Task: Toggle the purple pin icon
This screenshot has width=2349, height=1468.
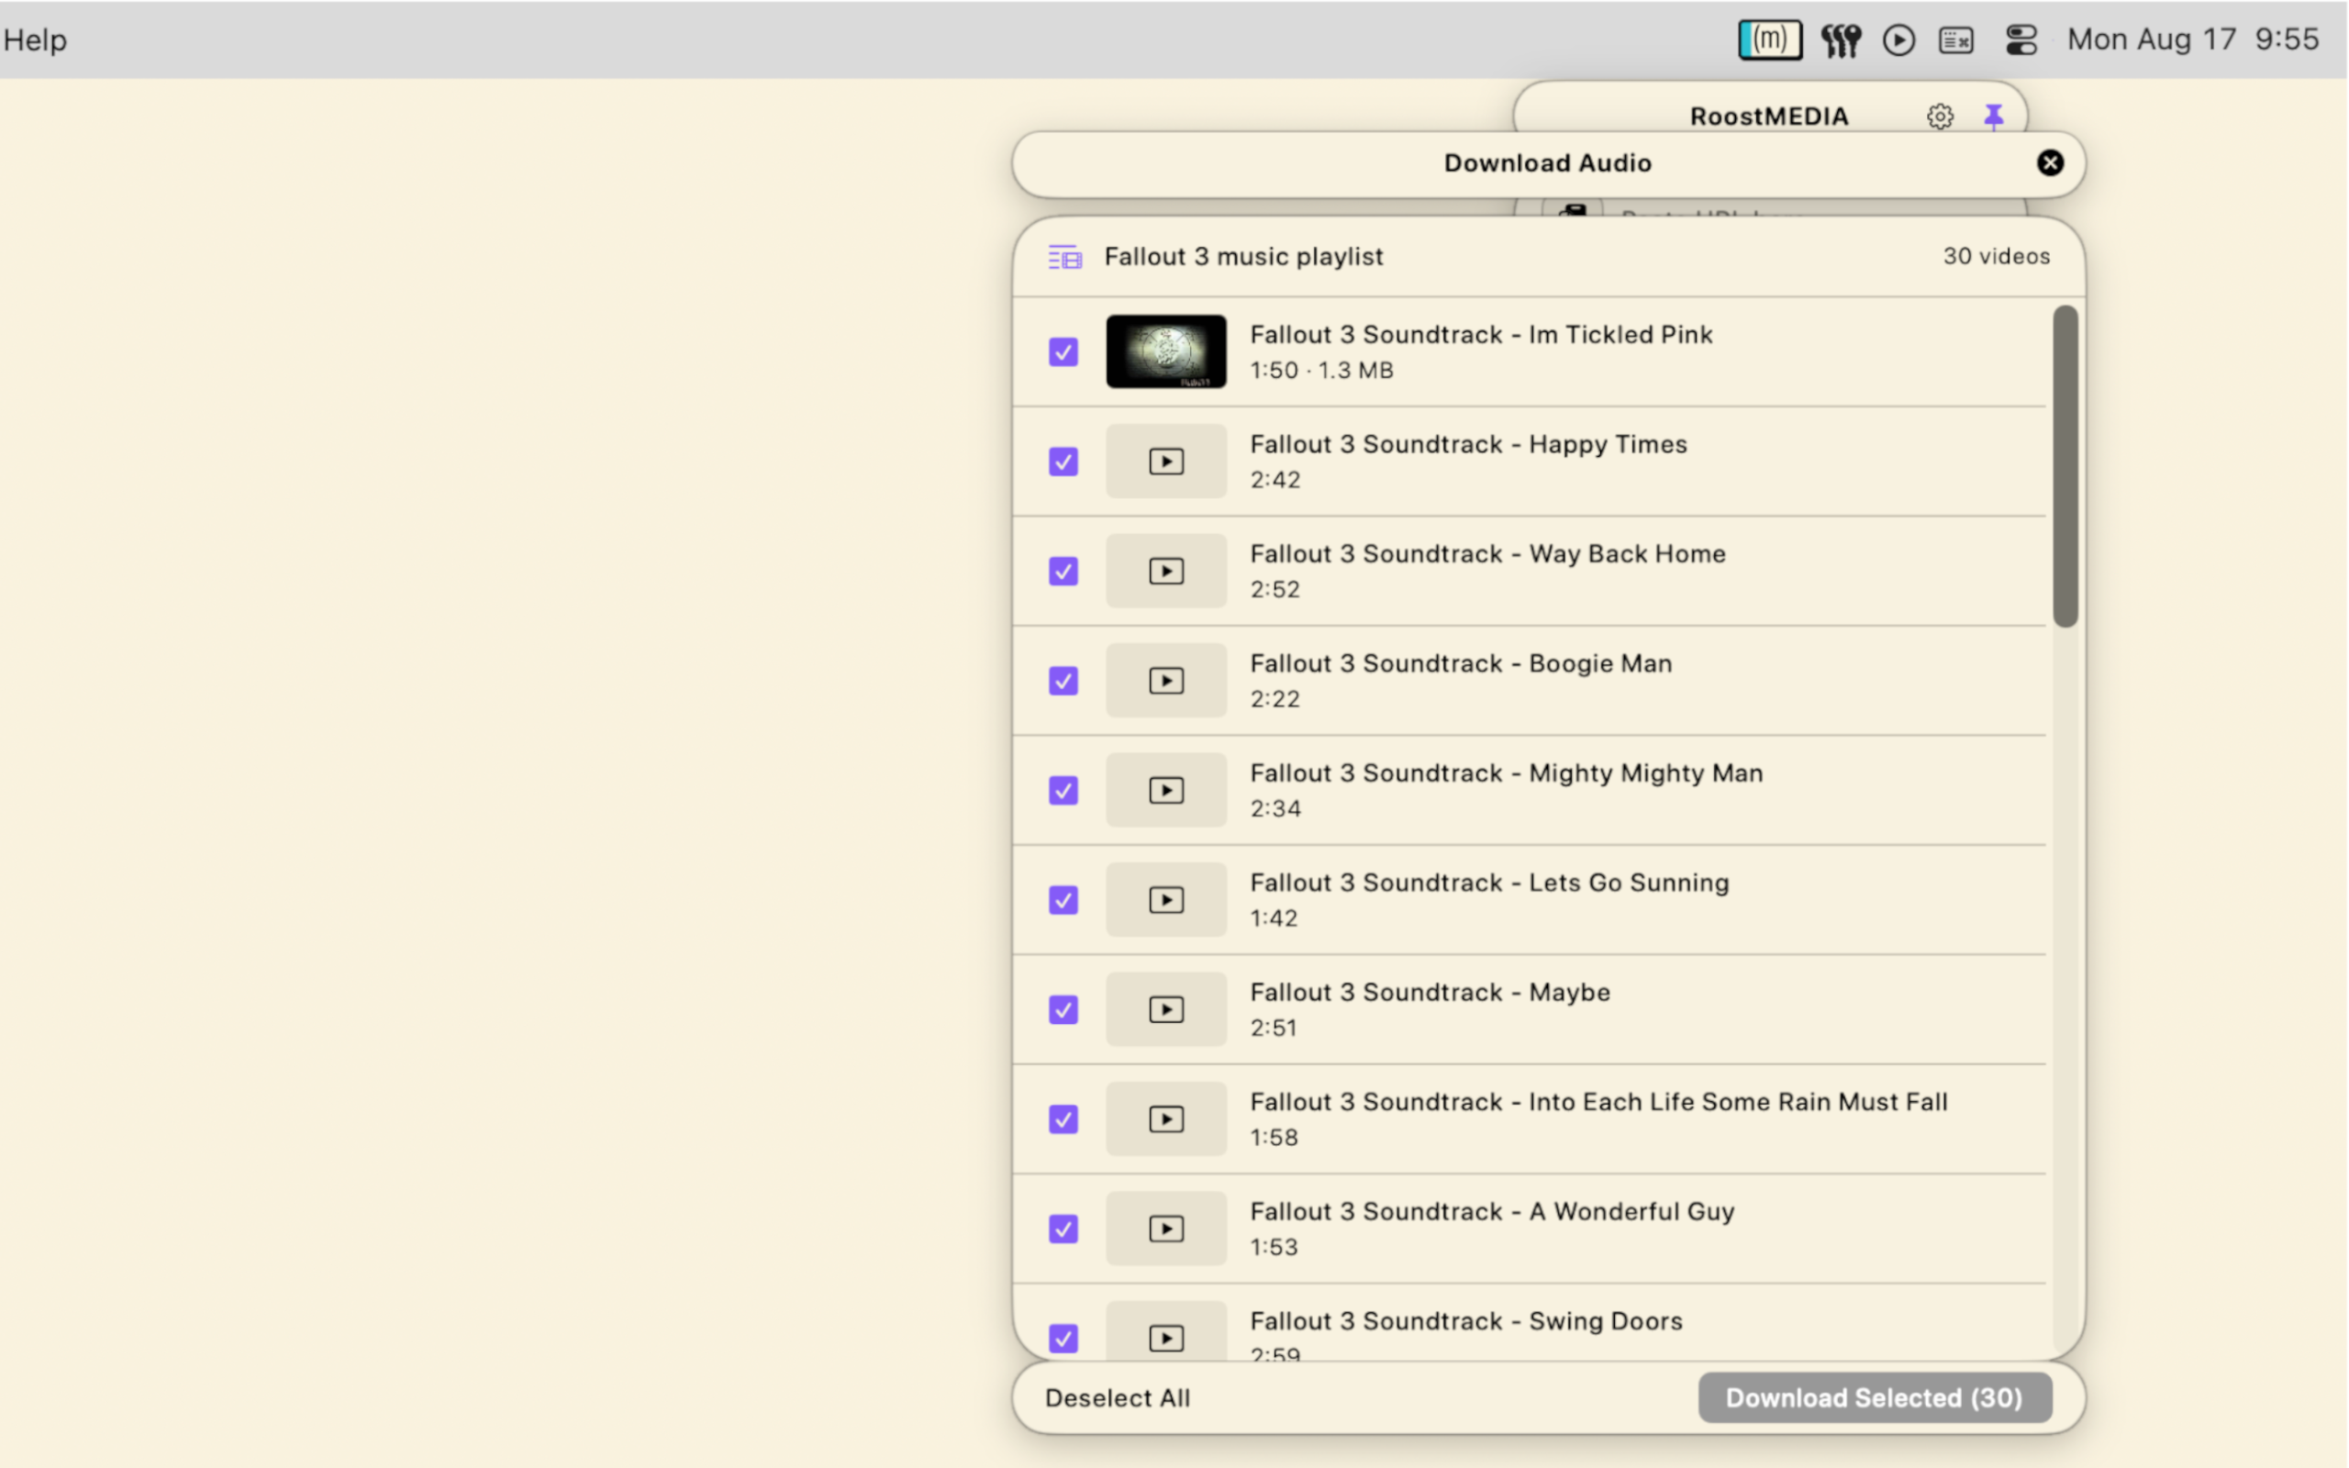Action: coord(1993,117)
